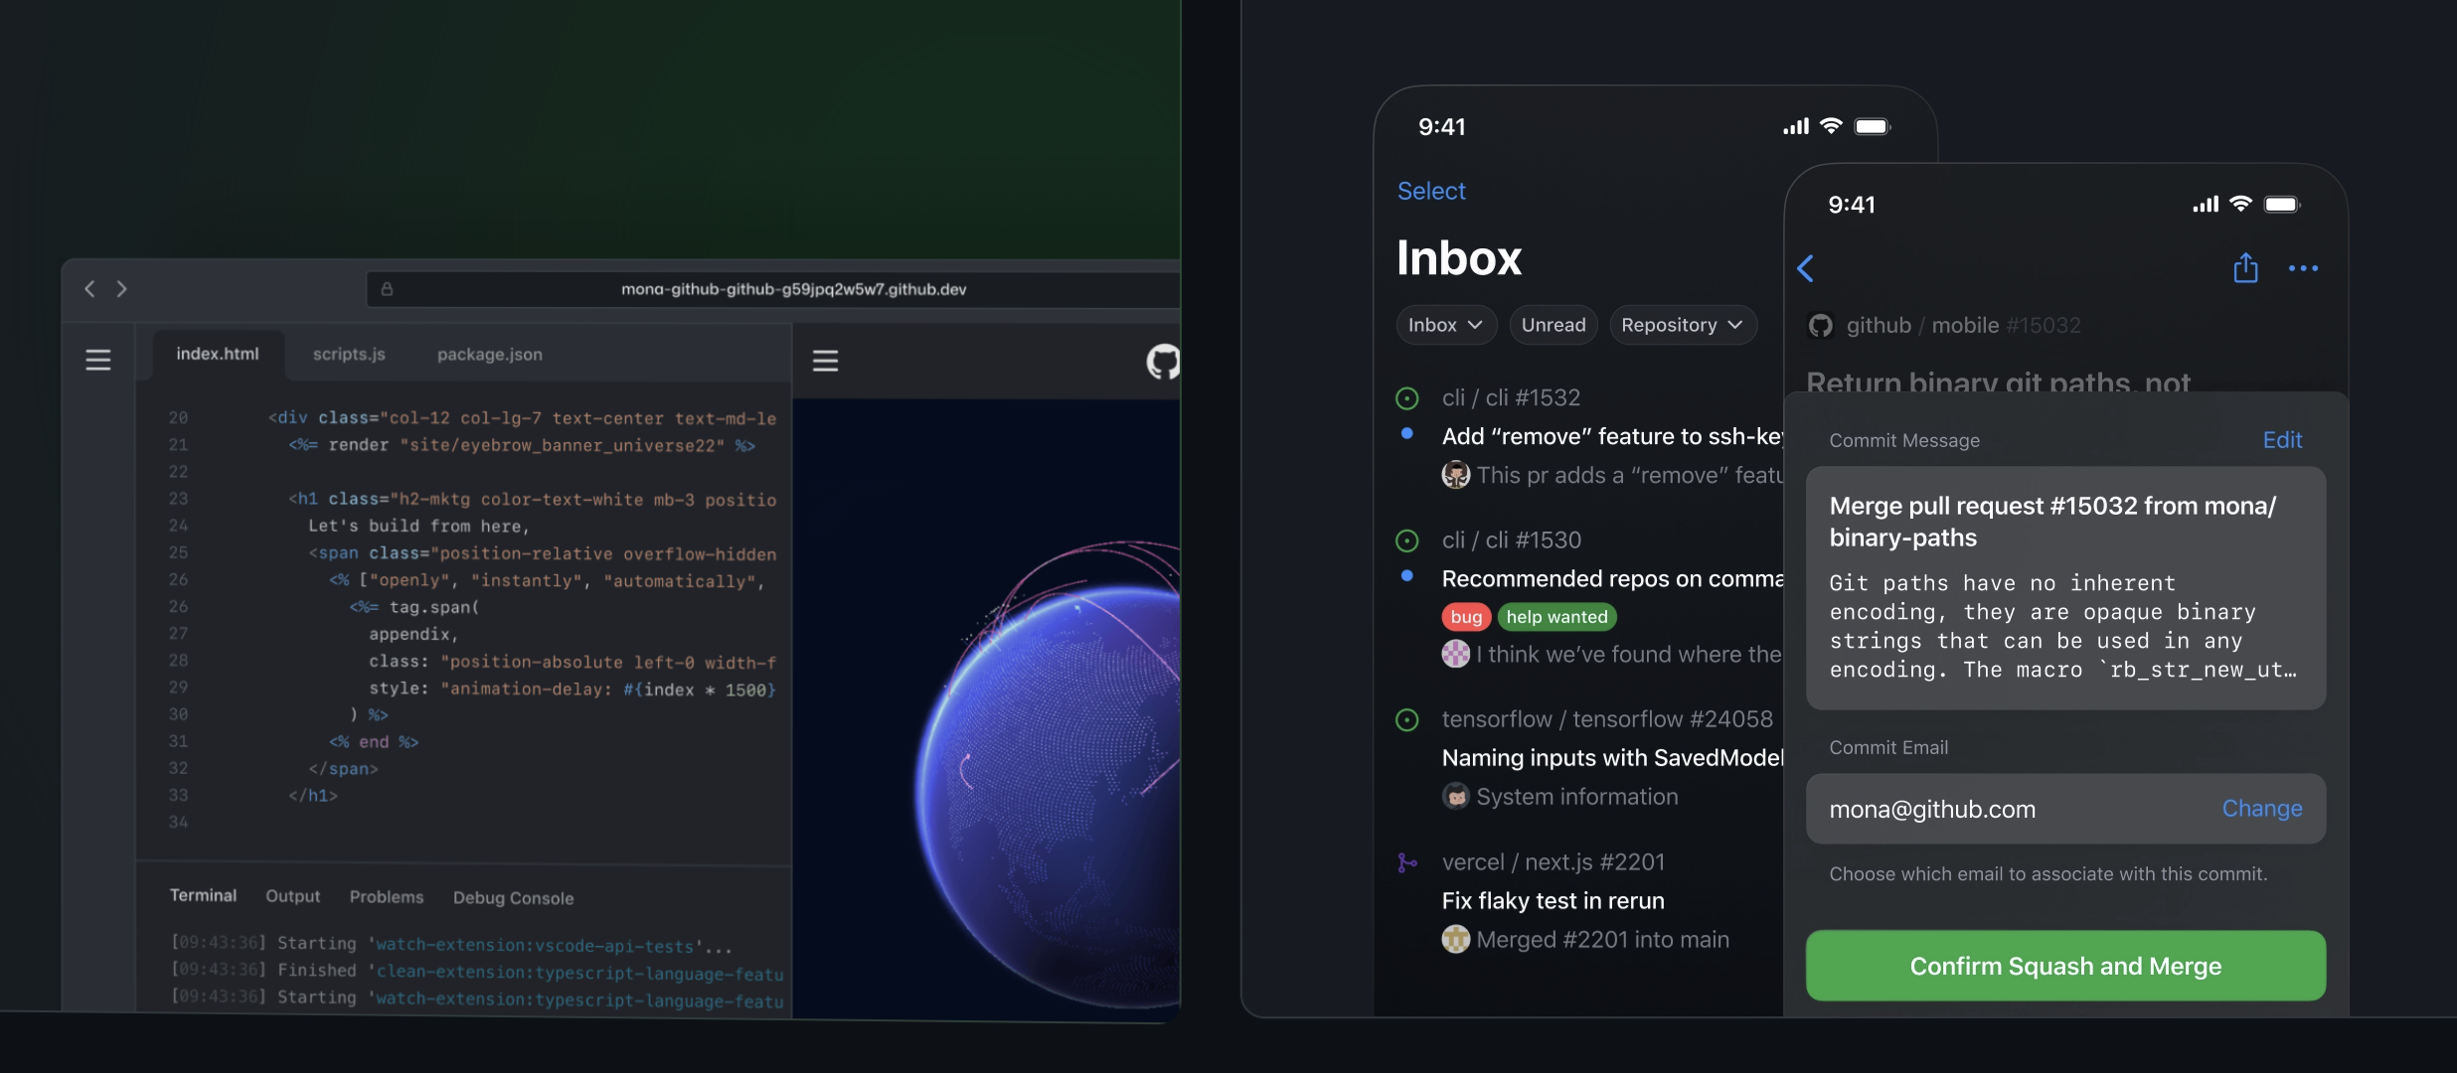Open the three-dot more options menu
The image size is (2457, 1073).
tap(2303, 268)
